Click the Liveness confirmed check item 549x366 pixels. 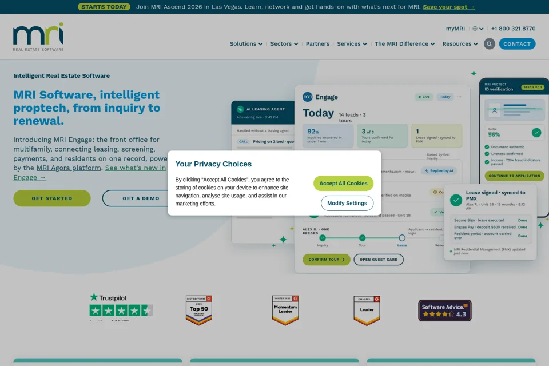coord(503,154)
